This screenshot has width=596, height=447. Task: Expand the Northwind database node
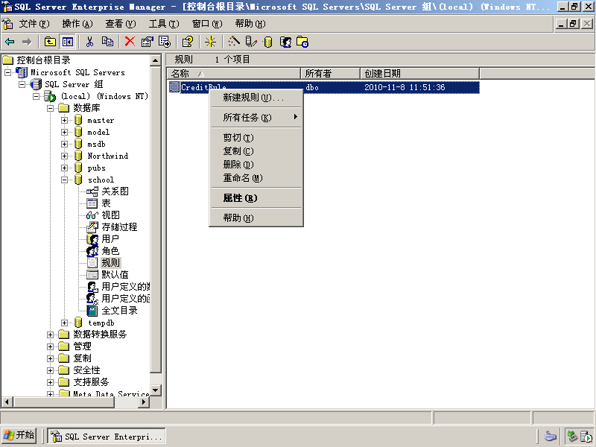(x=64, y=156)
